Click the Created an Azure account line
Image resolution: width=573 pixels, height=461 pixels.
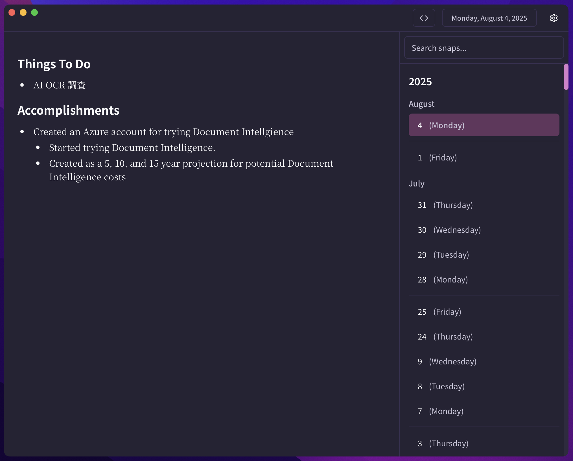click(163, 132)
